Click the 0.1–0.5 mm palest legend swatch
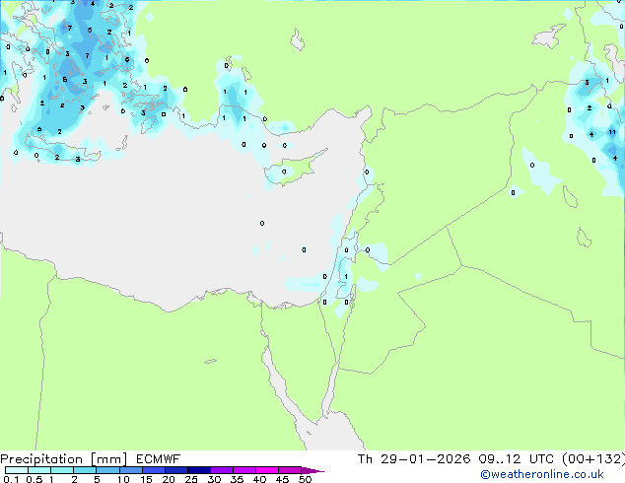 pyautogui.click(x=17, y=470)
